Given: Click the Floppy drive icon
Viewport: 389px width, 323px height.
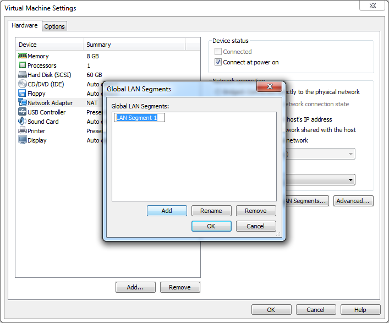Looking at the screenshot, I should pos(23,94).
